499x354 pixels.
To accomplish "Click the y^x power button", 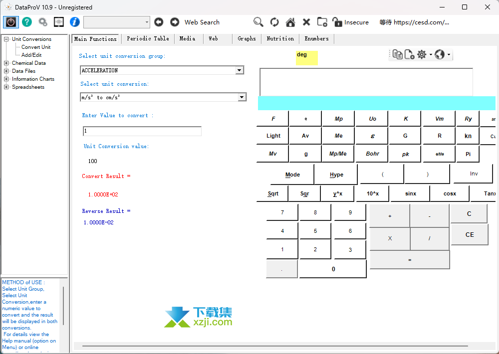I will point(338,193).
